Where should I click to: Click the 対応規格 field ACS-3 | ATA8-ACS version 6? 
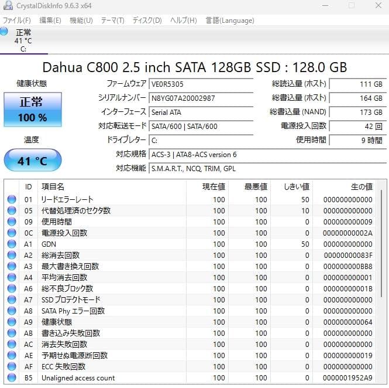268,155
